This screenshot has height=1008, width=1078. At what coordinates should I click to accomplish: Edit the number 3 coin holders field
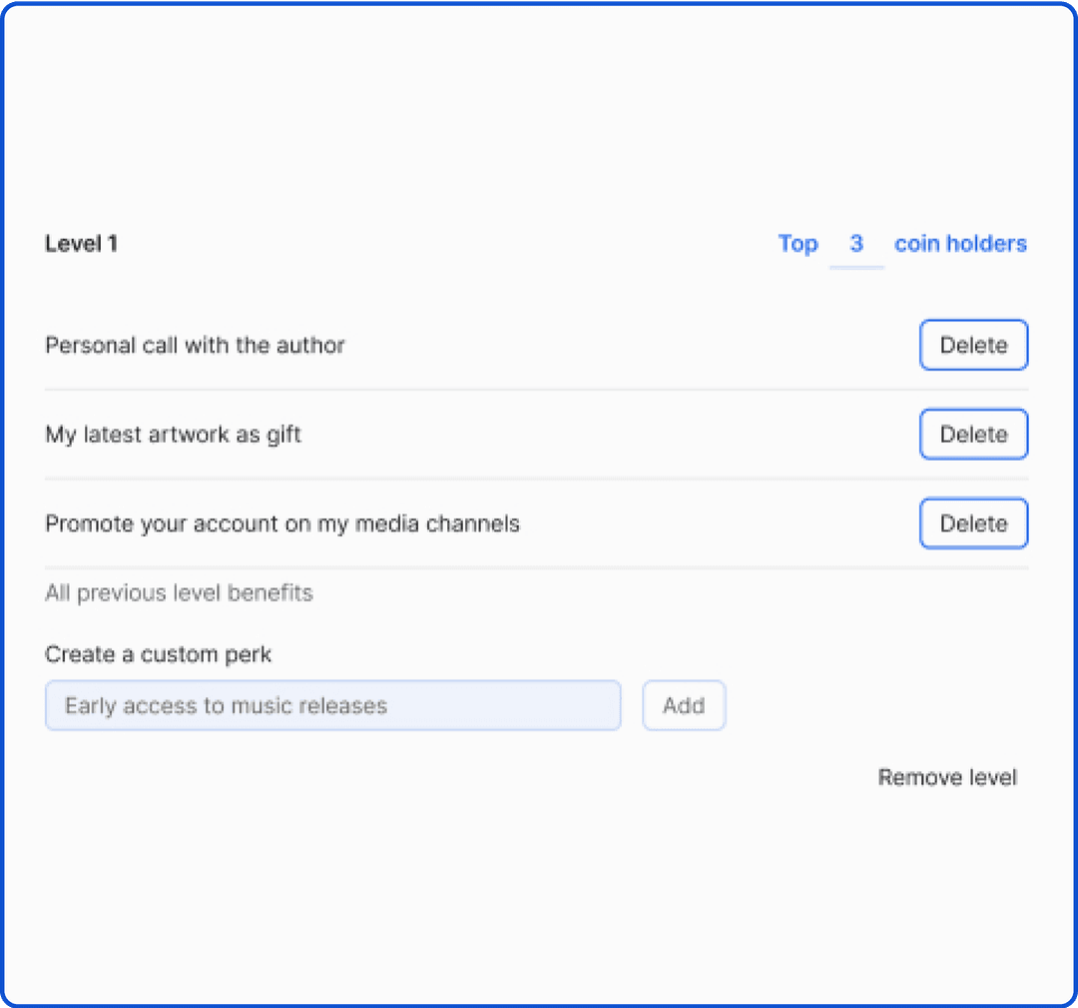click(856, 244)
